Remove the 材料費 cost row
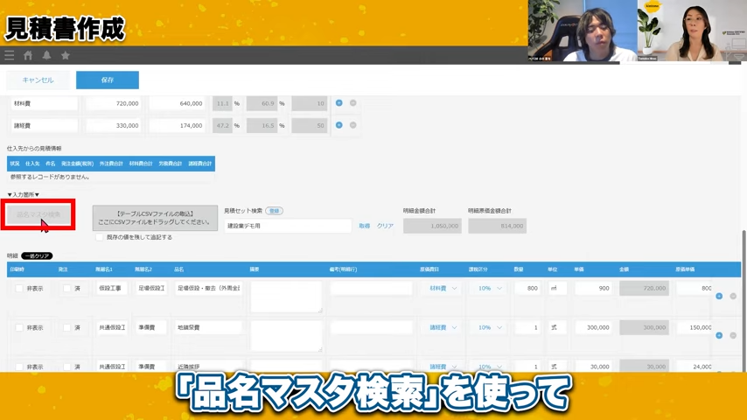 [353, 103]
